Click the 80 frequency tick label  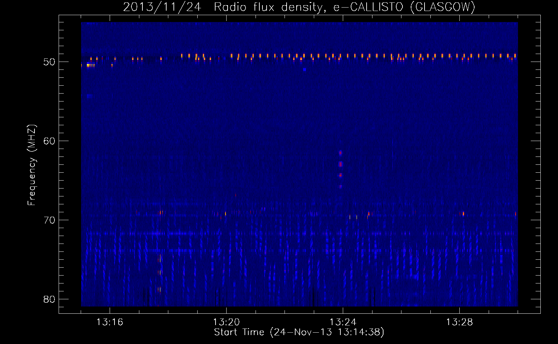[x=49, y=299]
